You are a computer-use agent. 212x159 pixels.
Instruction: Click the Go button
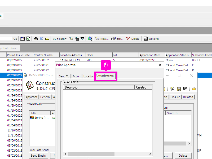click(x=15, y=39)
